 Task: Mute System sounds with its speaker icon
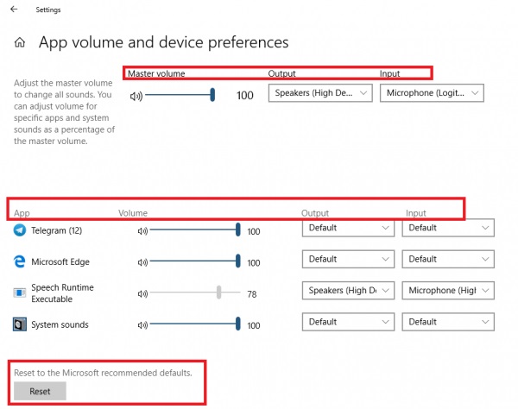(x=142, y=325)
